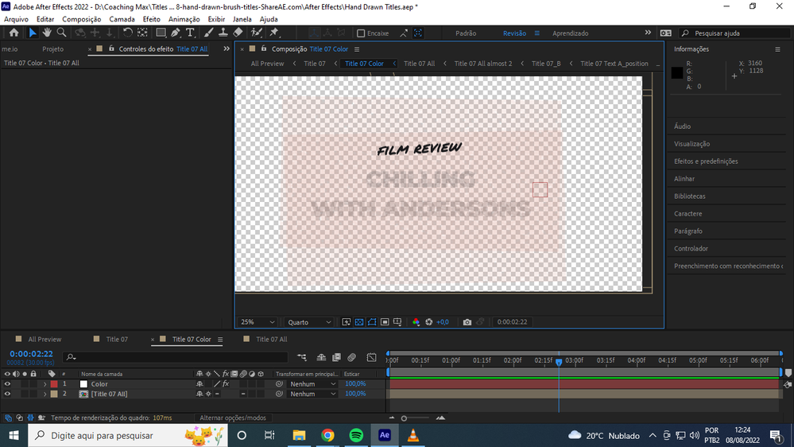Open the Quarto resolution dropdown

(x=309, y=322)
